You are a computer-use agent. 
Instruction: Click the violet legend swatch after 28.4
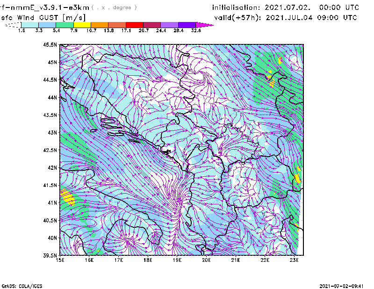click(x=187, y=25)
